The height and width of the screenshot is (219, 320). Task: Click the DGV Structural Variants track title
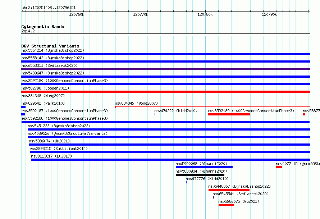(x=50, y=46)
